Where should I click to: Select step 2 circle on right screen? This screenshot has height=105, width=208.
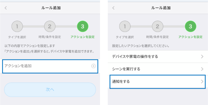[x=158, y=26]
